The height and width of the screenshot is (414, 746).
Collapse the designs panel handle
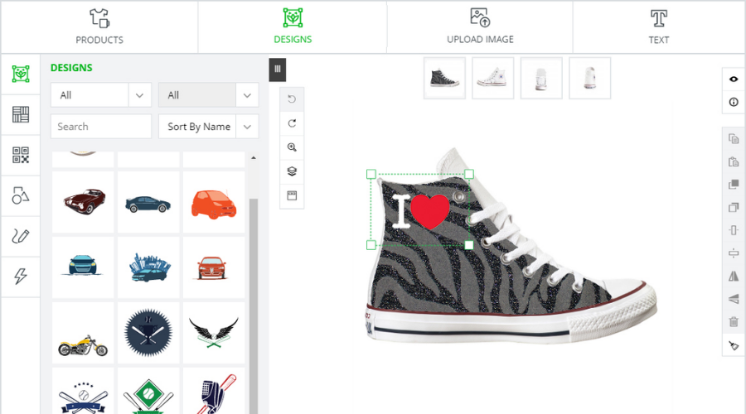278,70
